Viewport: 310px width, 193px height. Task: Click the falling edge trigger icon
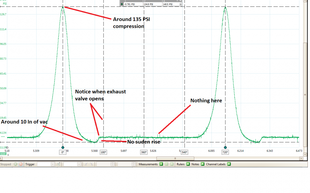pos(91,164)
